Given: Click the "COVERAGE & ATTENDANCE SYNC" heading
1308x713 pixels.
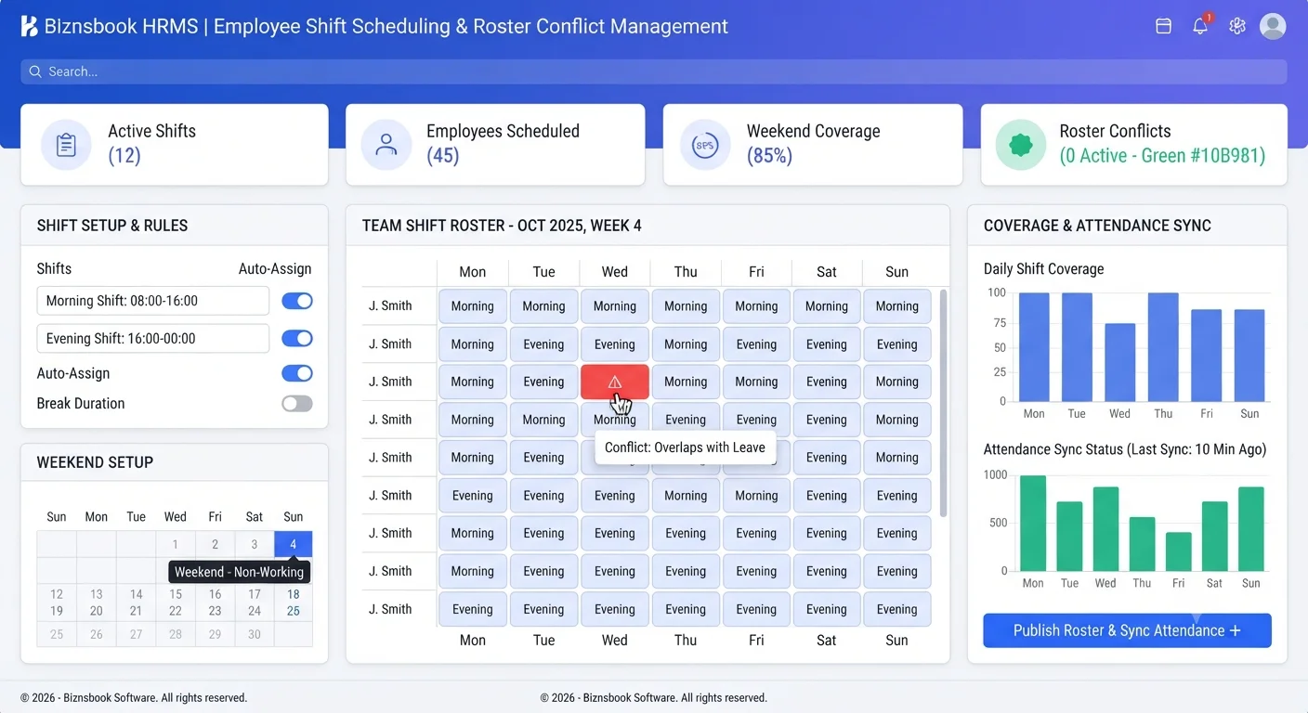Looking at the screenshot, I should 1097,226.
